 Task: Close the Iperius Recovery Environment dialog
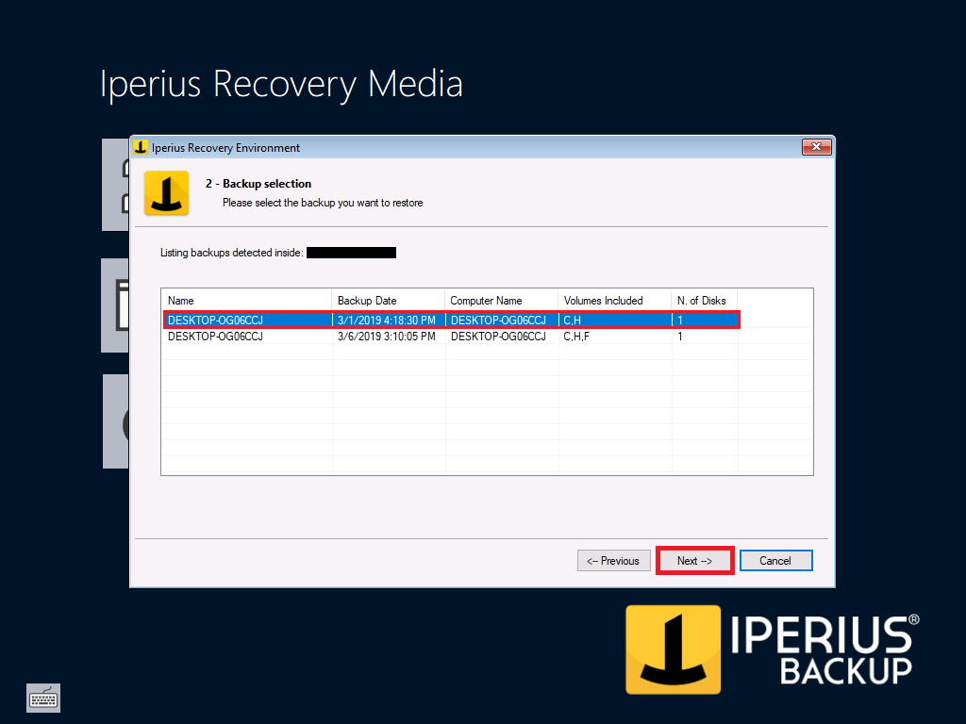816,146
